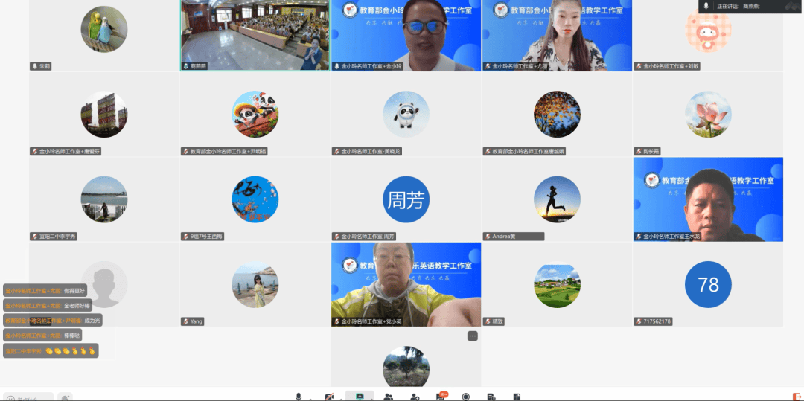Image resolution: width=804 pixels, height=401 pixels.
Task: Open screen sharing in the bottom toolbar
Action: click(360, 397)
